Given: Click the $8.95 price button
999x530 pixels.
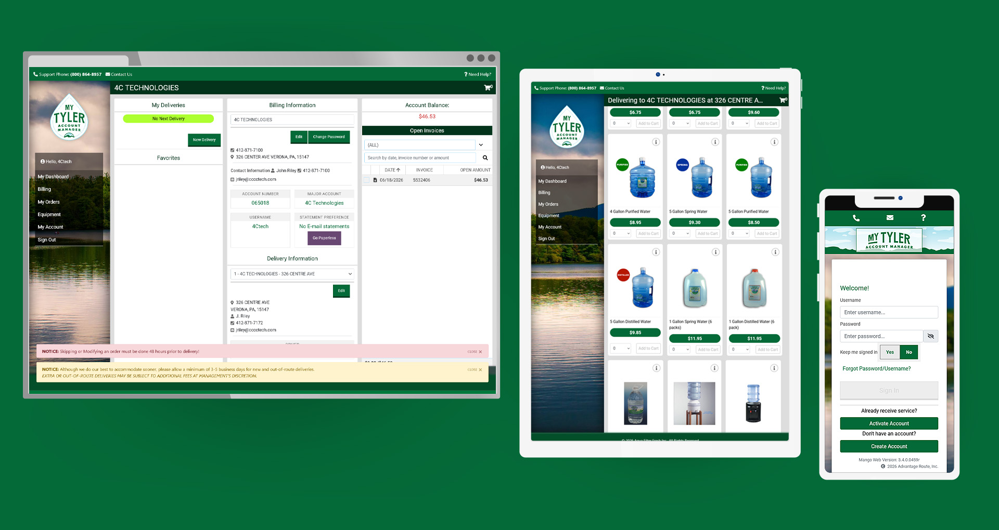Looking at the screenshot, I should 635,222.
